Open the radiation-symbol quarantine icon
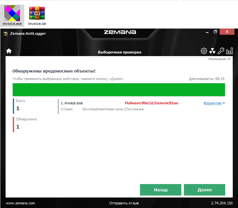Screen dimensions: 238x208 212,51
